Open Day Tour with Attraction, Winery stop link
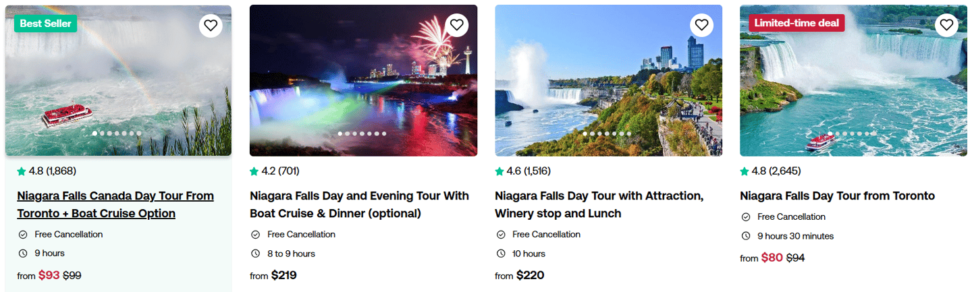This screenshot has width=972, height=292. [x=599, y=204]
